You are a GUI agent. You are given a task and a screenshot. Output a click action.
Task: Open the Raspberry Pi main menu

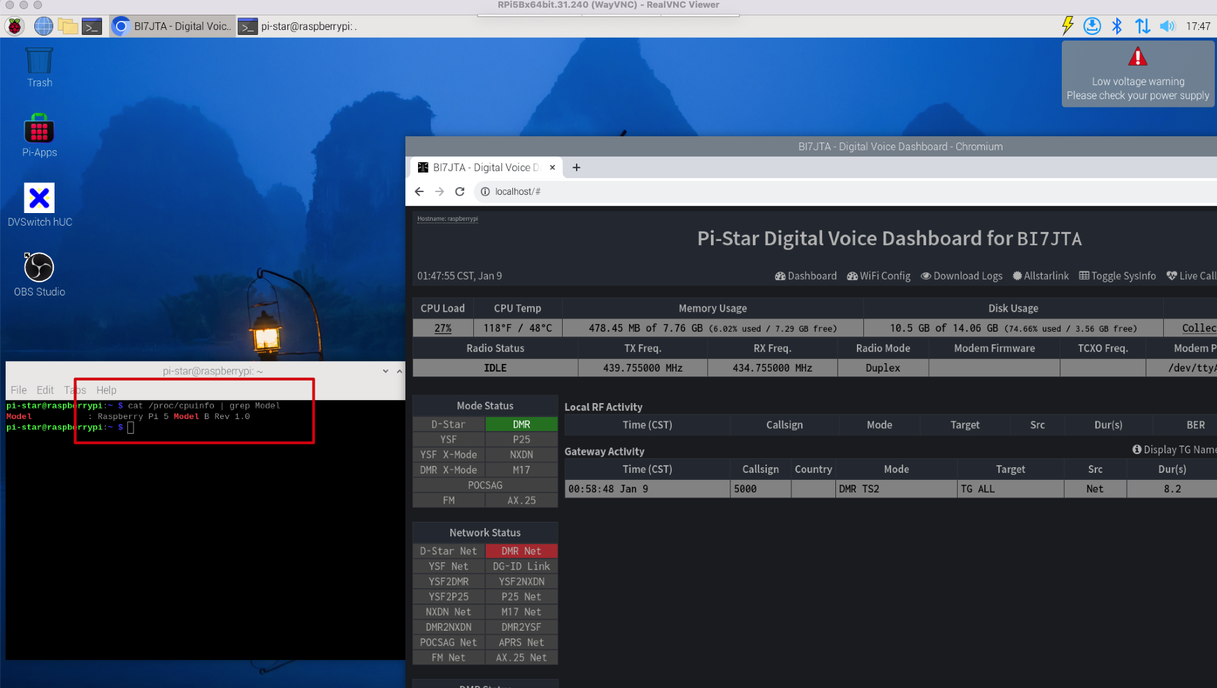click(x=14, y=27)
